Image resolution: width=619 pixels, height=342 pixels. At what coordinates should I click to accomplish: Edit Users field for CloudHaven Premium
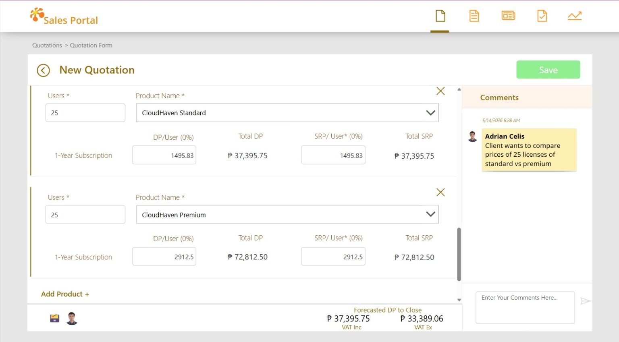tap(85, 215)
